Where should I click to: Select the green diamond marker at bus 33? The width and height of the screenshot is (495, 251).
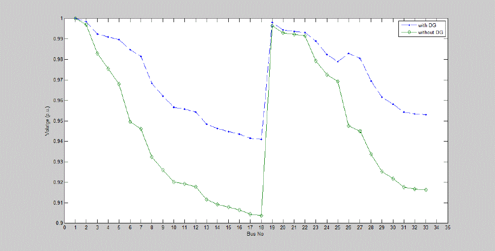(425, 190)
